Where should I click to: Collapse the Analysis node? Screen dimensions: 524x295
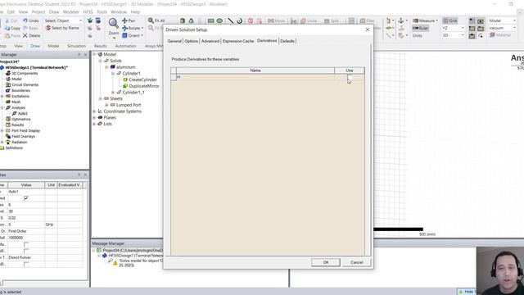tap(2, 107)
